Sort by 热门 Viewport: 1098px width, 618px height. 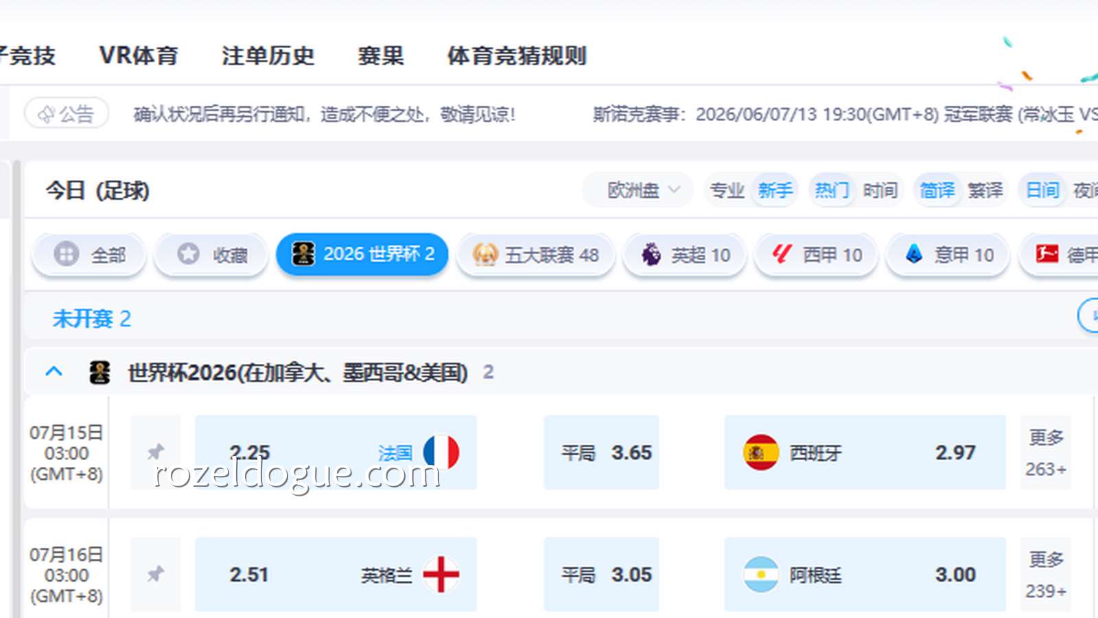point(832,190)
